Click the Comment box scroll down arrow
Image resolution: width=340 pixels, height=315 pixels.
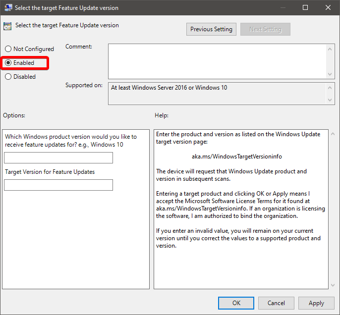pos(330,74)
